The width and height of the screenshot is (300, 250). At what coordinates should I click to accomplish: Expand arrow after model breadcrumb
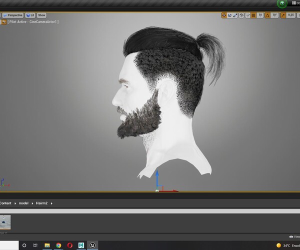32,203
